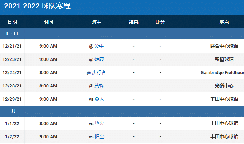Click the 联合中心球馆 venue cell
The width and height of the screenshot is (244, 144).
[x=224, y=46]
